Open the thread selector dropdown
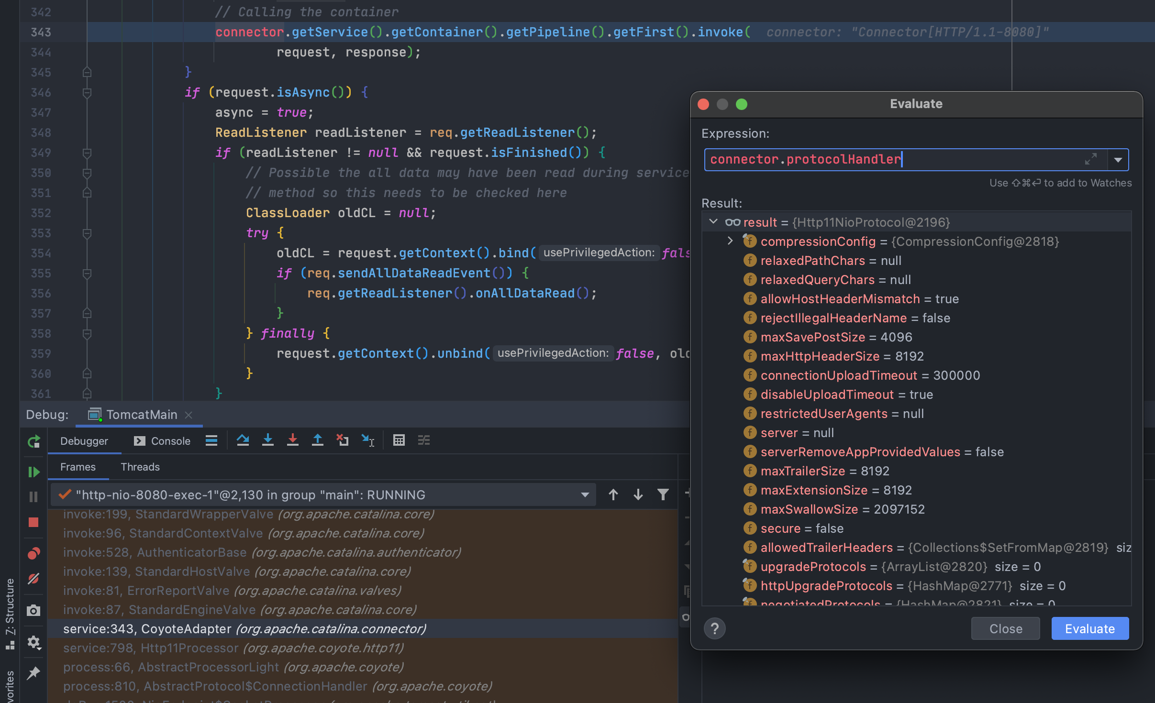The height and width of the screenshot is (703, 1155). pos(585,494)
